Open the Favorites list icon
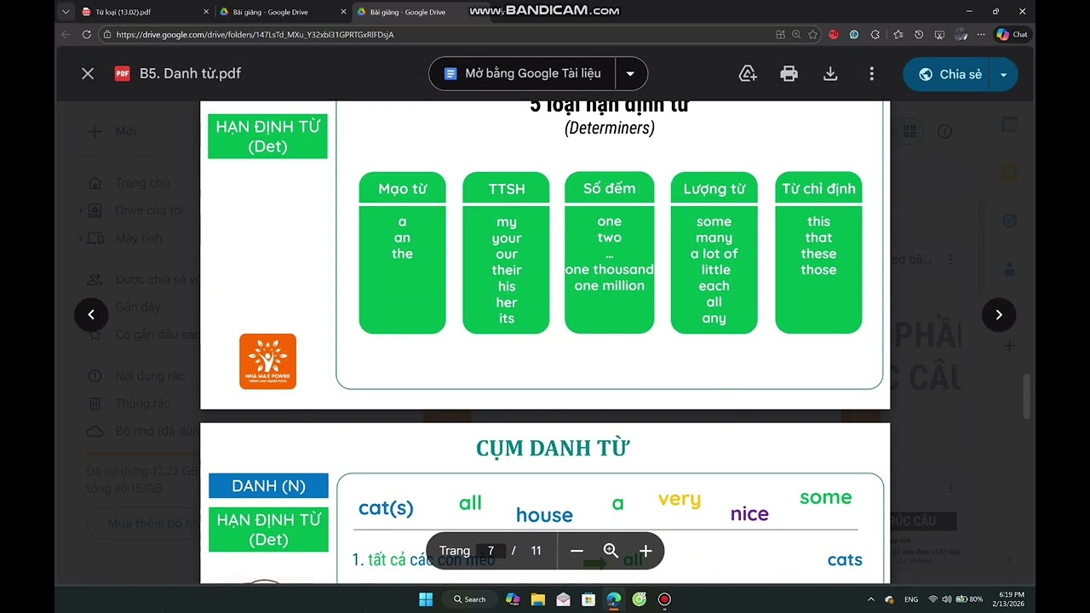The width and height of the screenshot is (1090, 613). 898,35
